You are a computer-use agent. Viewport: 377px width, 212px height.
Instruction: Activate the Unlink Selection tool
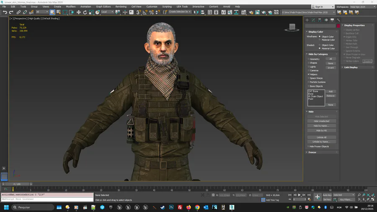(25, 12)
